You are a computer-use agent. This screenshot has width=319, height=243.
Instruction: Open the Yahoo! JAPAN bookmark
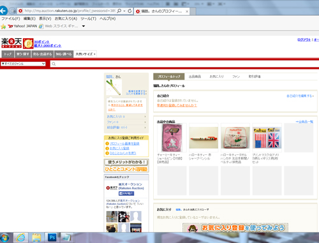pos(22,26)
